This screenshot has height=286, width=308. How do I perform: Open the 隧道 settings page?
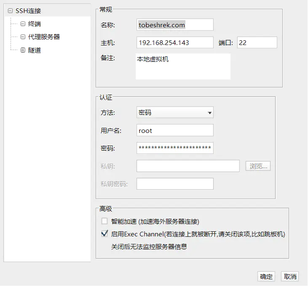(x=35, y=50)
